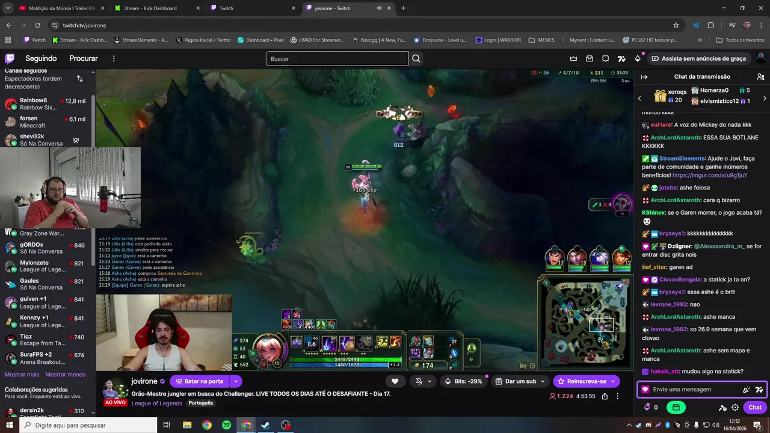Click Get Bits diamond icon in header
Screen dimensions: 770x433
pyautogui.click(x=638, y=58)
